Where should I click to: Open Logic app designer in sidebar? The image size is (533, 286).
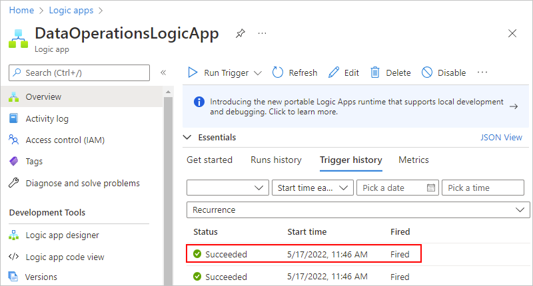pos(62,235)
